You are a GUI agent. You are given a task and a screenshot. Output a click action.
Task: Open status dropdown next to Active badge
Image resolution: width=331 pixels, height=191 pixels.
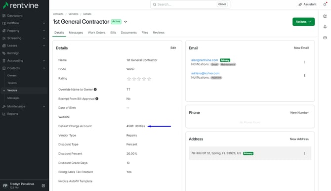tap(125, 22)
